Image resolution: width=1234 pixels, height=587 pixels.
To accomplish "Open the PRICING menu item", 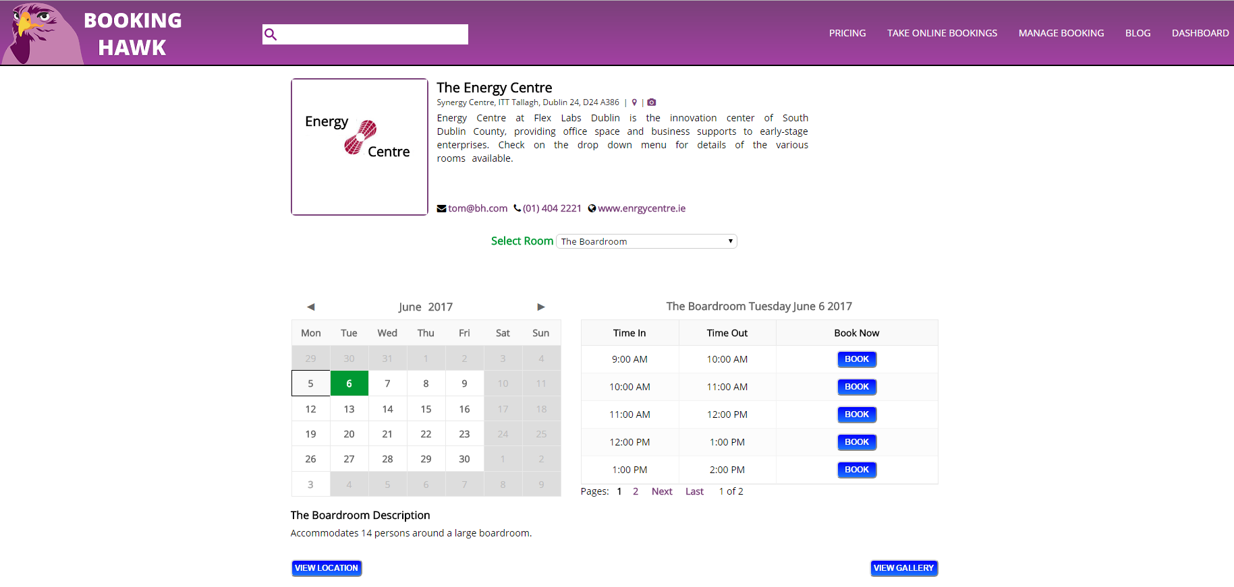I will (x=847, y=33).
